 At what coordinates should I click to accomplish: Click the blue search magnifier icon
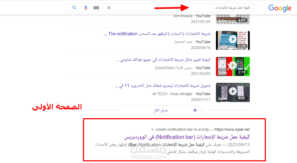(x=75, y=8)
